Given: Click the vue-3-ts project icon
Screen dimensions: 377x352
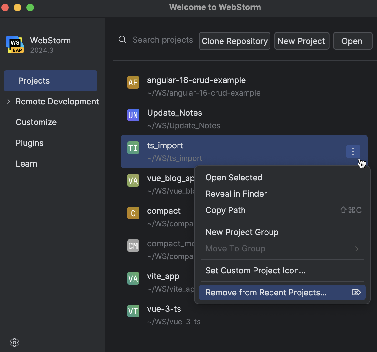Looking at the screenshot, I should (x=133, y=311).
